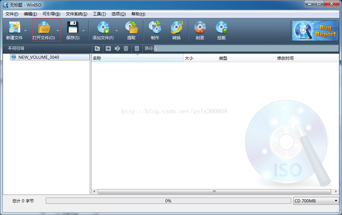
Task: Expand the 打开文件 dropdown arrow
Action: (x=58, y=30)
